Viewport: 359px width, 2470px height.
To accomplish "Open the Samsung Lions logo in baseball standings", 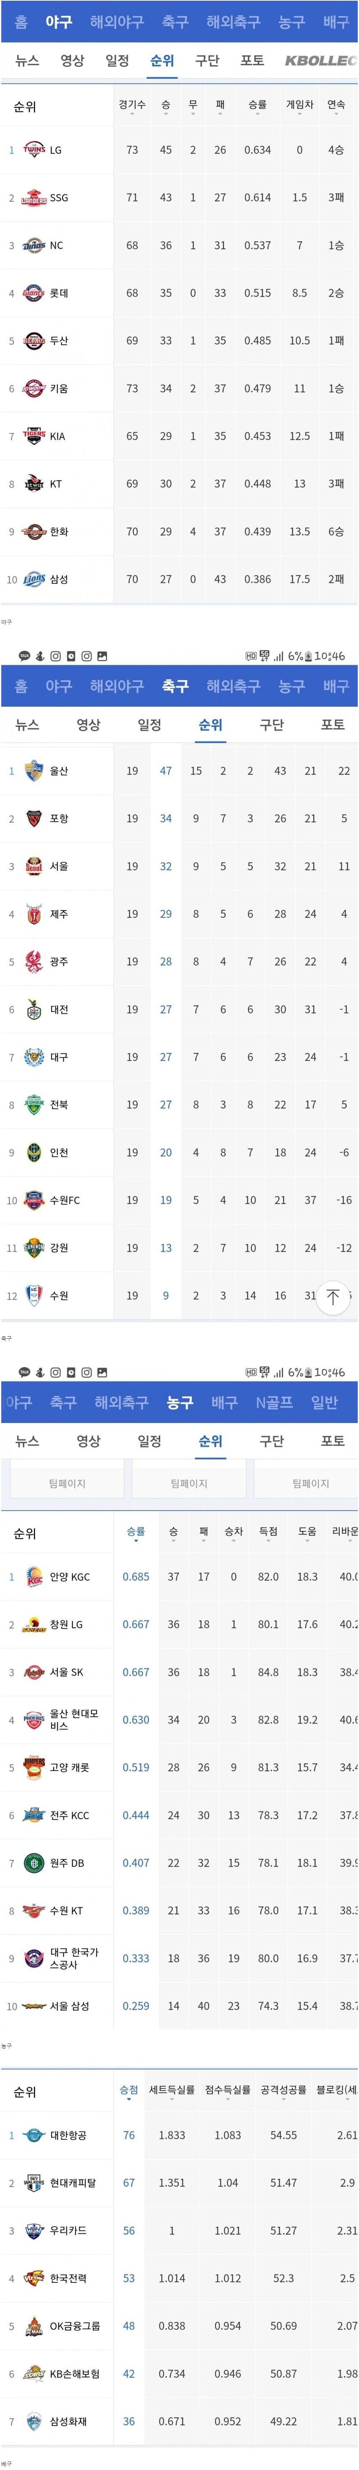I will [34, 579].
